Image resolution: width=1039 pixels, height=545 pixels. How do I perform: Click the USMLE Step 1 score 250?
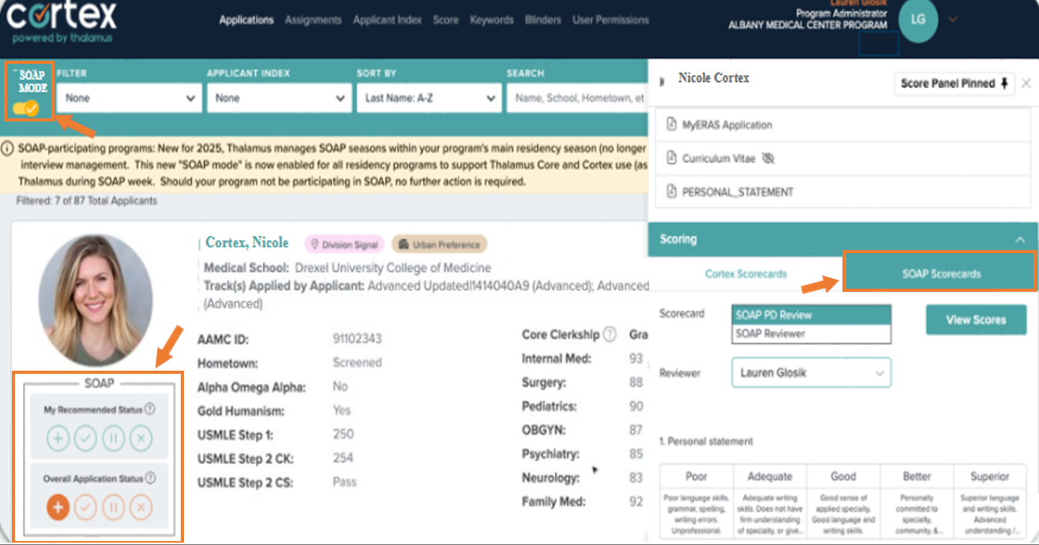click(x=343, y=434)
